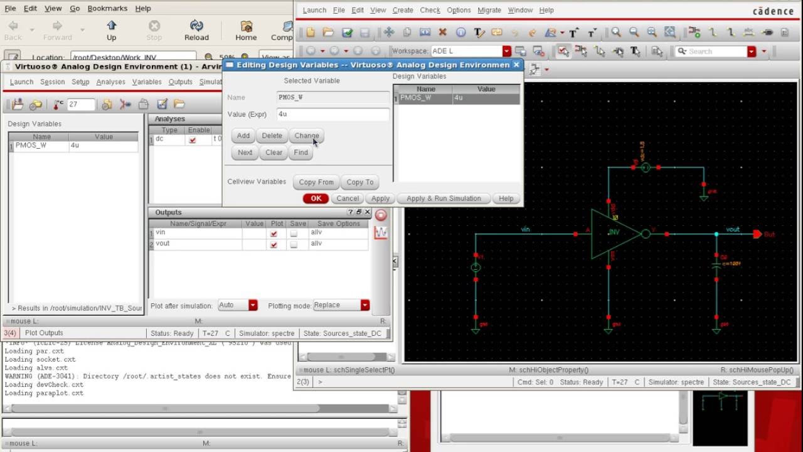Click Apply & Run Simulation button
Viewport: 803px width, 452px height.
click(x=444, y=198)
